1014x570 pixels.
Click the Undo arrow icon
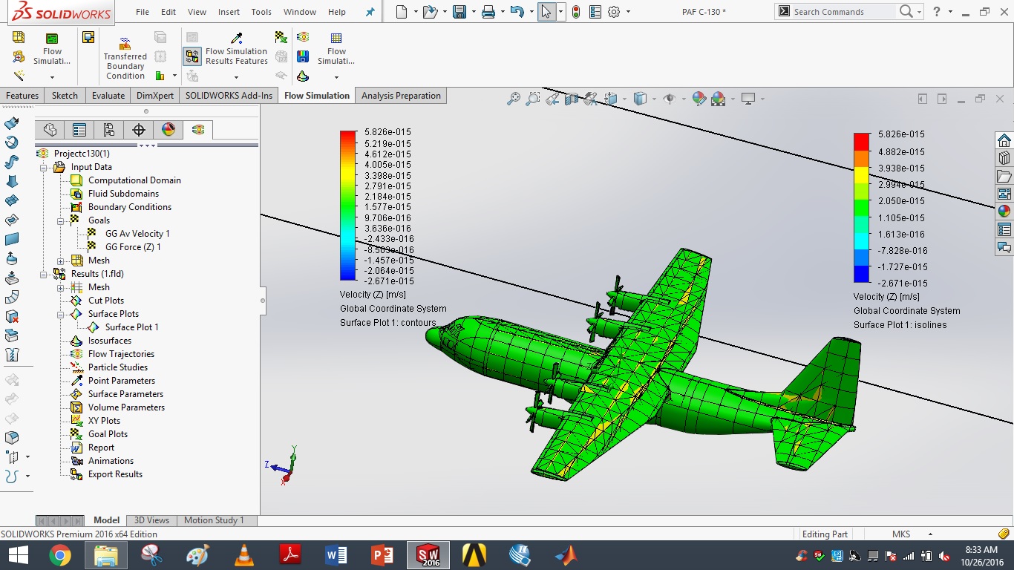coord(517,12)
